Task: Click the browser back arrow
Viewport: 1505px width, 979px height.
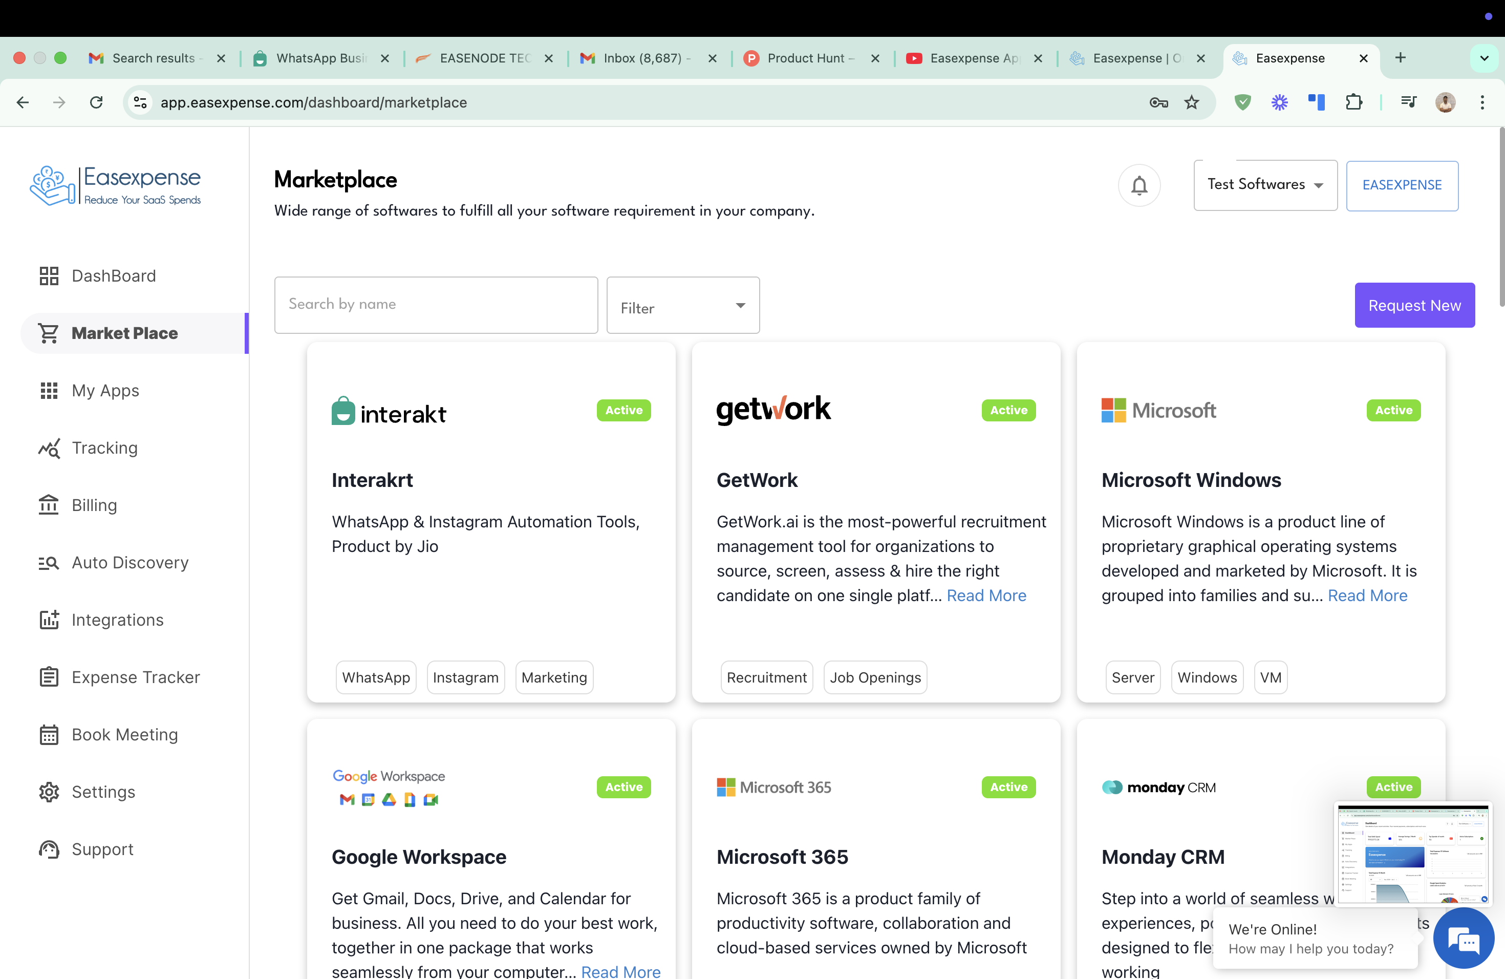Action: coord(23,102)
